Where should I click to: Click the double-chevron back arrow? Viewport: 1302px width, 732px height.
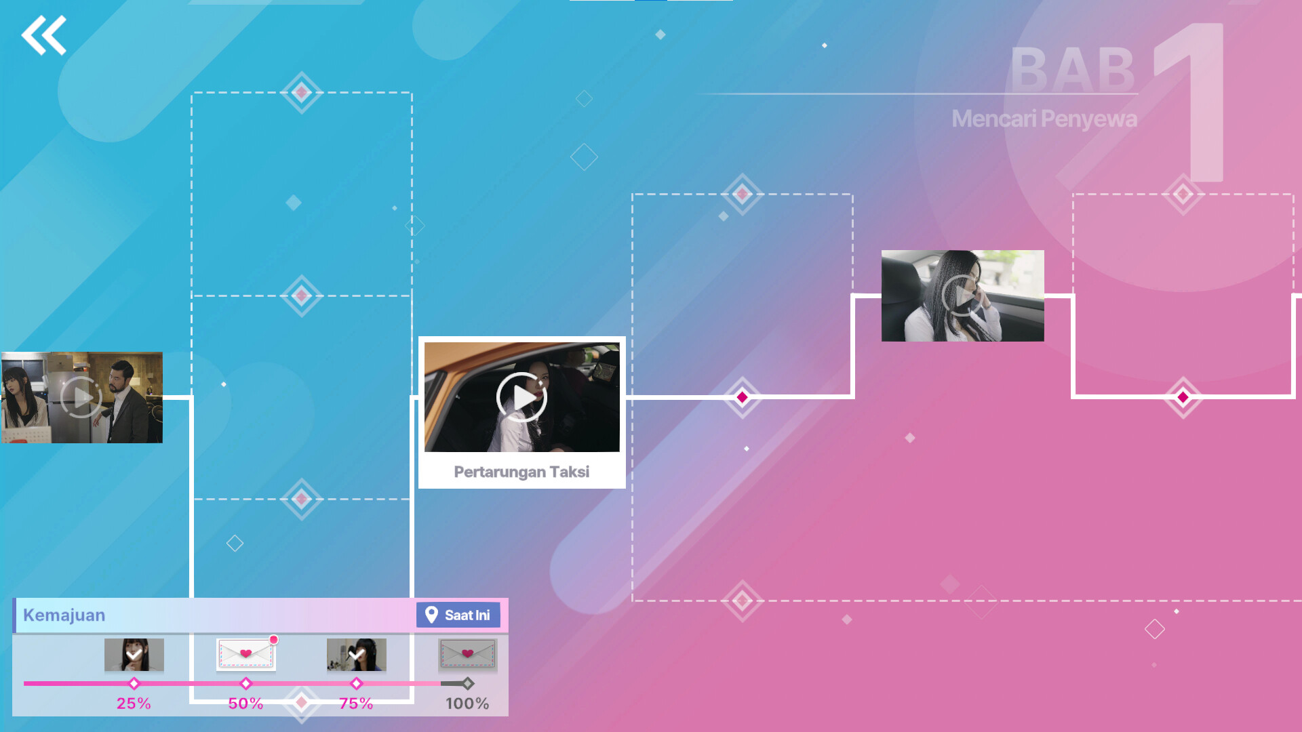click(44, 35)
